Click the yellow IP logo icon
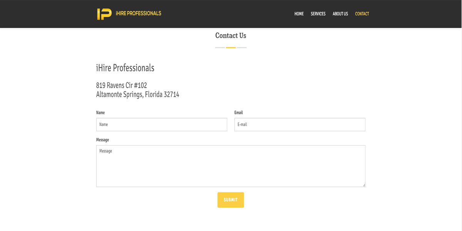462x231 pixels. click(x=104, y=14)
